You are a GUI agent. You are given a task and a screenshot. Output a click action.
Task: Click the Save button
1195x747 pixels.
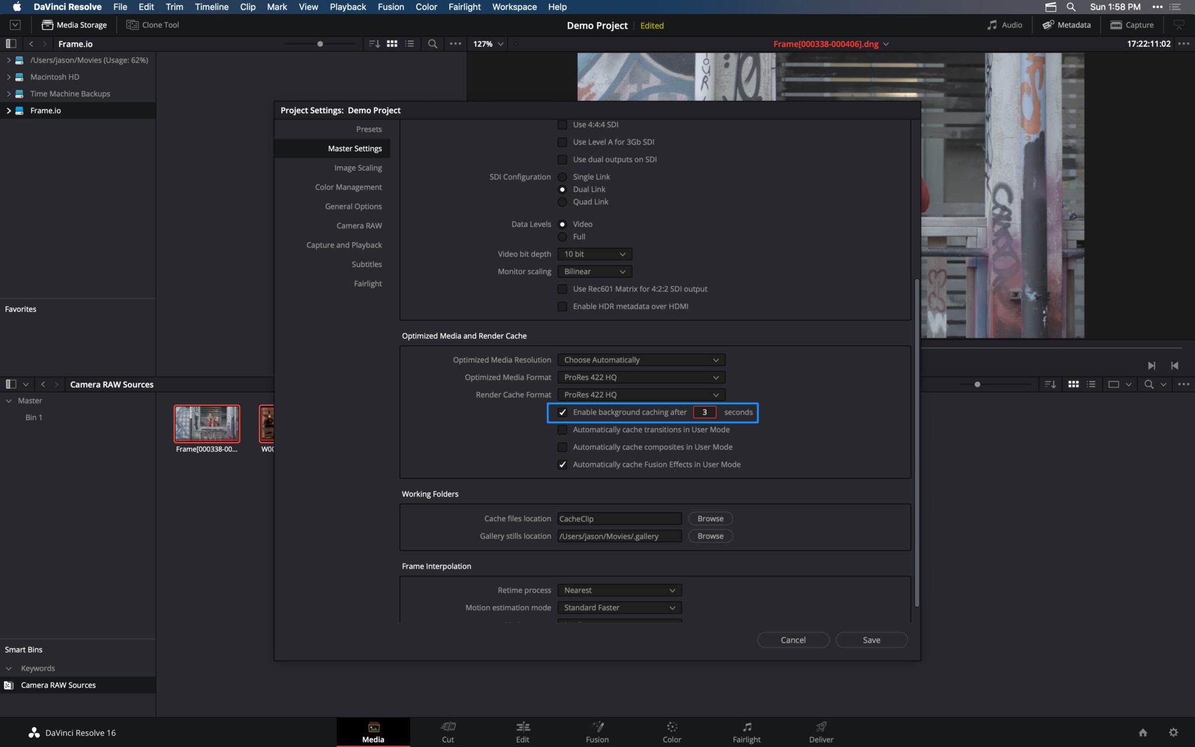click(x=871, y=640)
